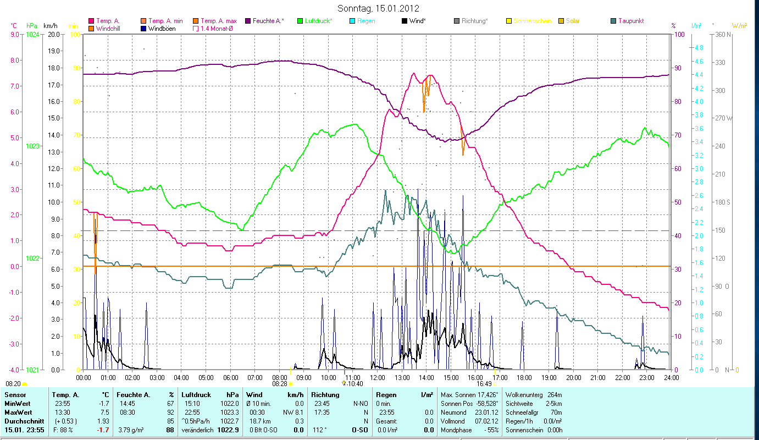Click the Solar legend square

pos(561,21)
